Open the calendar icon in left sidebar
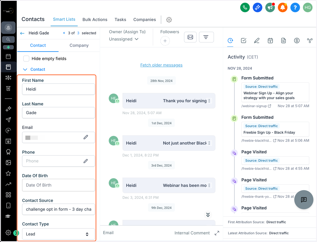This screenshot has width=317, height=242. point(8,56)
